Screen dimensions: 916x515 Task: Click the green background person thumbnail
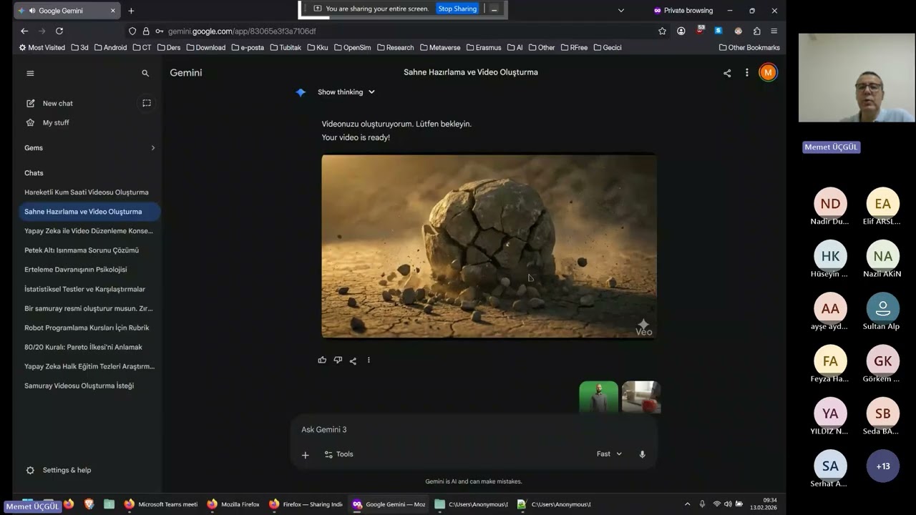598,397
